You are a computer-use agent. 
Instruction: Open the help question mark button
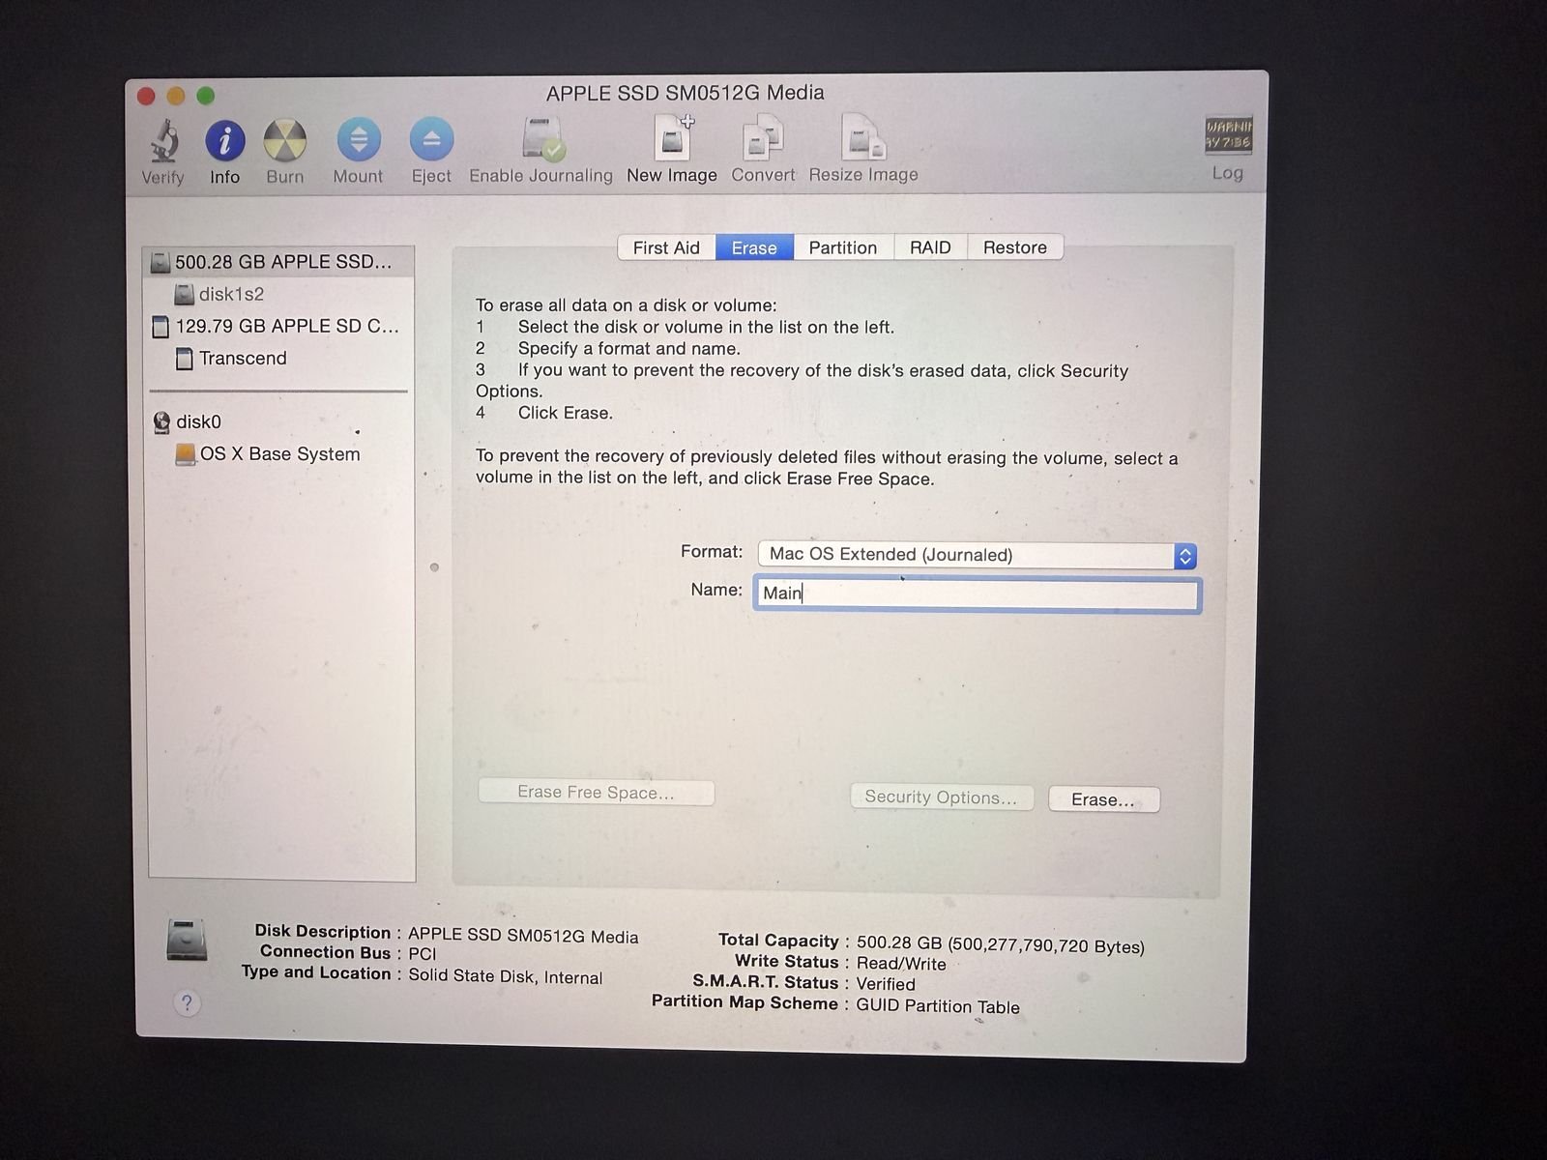tap(187, 1002)
